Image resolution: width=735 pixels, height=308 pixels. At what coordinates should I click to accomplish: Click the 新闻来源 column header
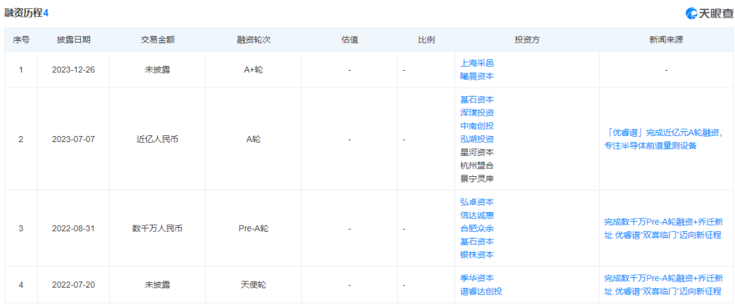pos(666,40)
